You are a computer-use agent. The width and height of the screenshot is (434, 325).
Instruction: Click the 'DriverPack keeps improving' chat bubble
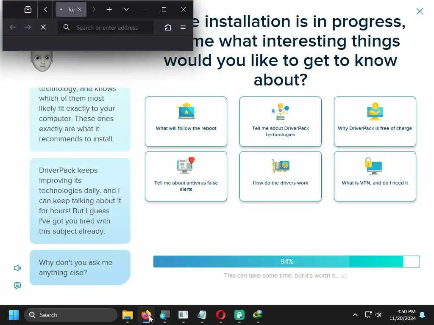80,201
